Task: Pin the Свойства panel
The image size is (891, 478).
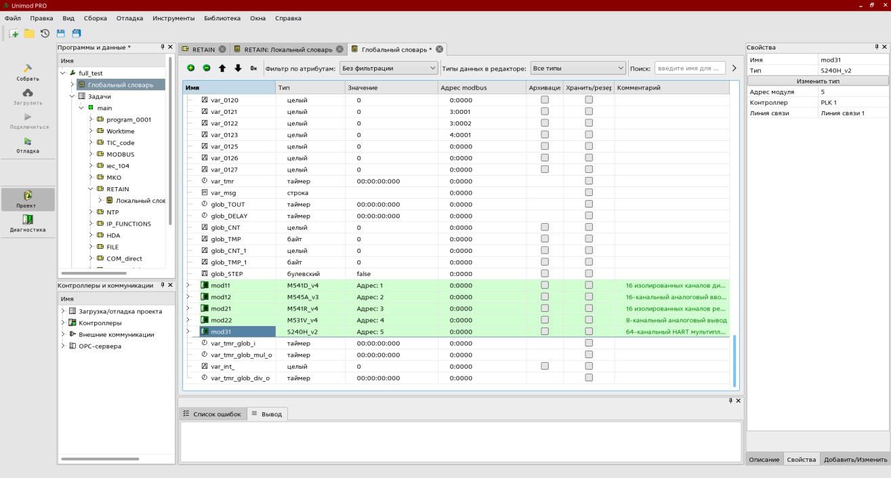Action: coord(875,47)
